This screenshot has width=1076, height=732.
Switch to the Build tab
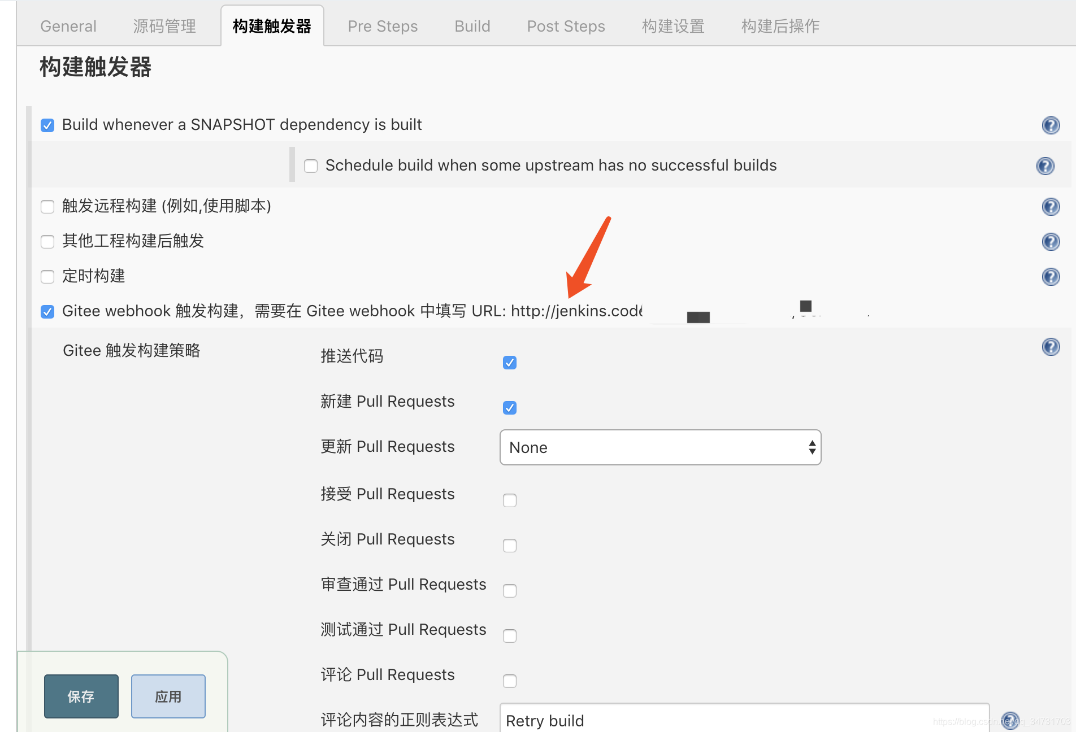tap(472, 26)
